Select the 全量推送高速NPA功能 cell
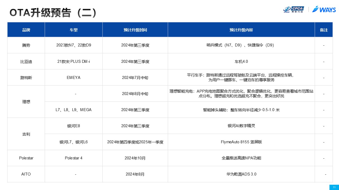The height and width of the screenshot is (190, 339). pos(241,158)
